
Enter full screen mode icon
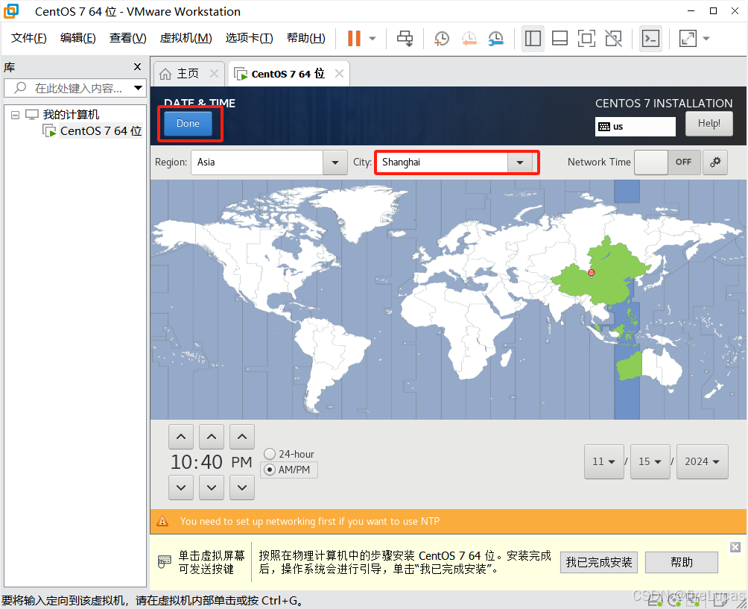(586, 38)
